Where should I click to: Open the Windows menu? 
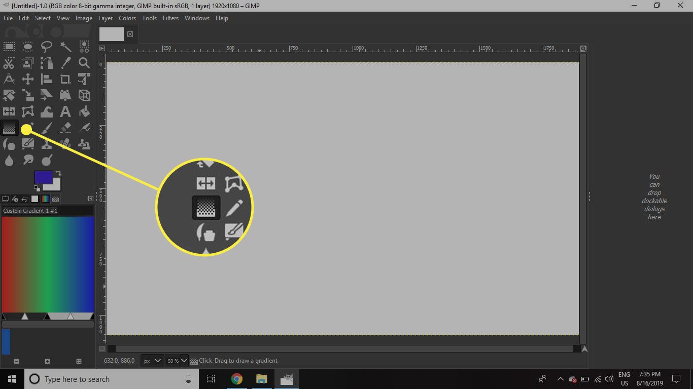tap(197, 18)
